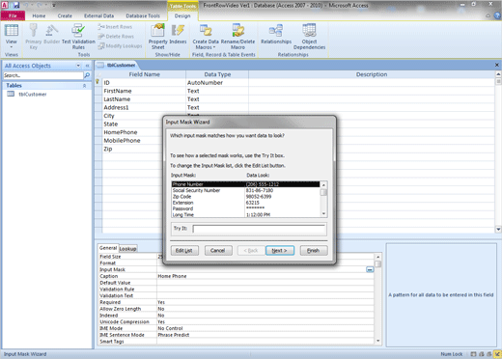Click AutoNumber data type of ID
The image size is (502, 359).
205,83
